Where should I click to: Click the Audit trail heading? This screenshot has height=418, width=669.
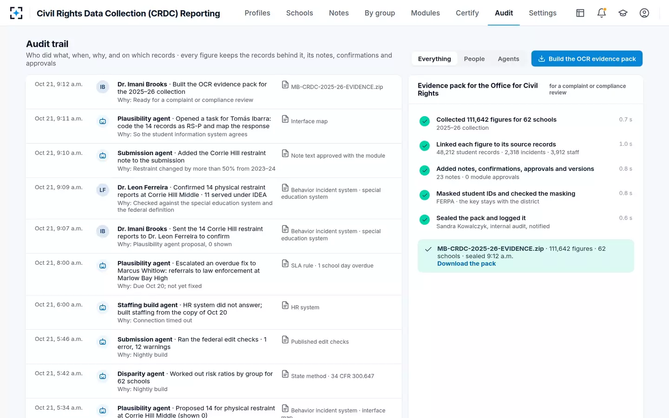click(x=47, y=44)
